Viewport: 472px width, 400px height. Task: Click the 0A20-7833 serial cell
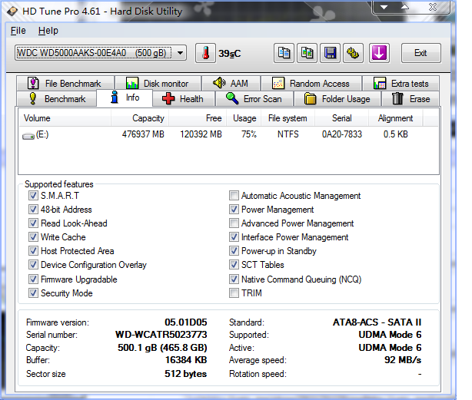click(x=342, y=134)
